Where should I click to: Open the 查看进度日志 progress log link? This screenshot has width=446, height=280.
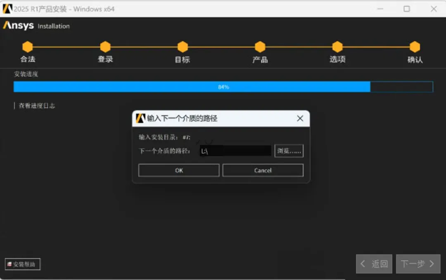click(x=37, y=106)
